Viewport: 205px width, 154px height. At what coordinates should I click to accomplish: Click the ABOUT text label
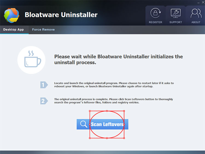[x=196, y=22]
